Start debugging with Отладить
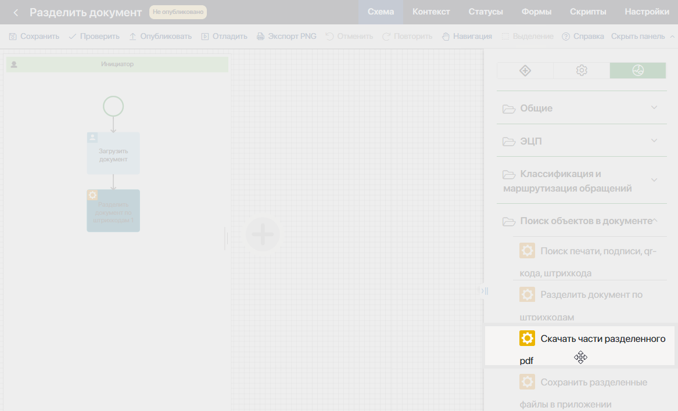 [x=224, y=37]
